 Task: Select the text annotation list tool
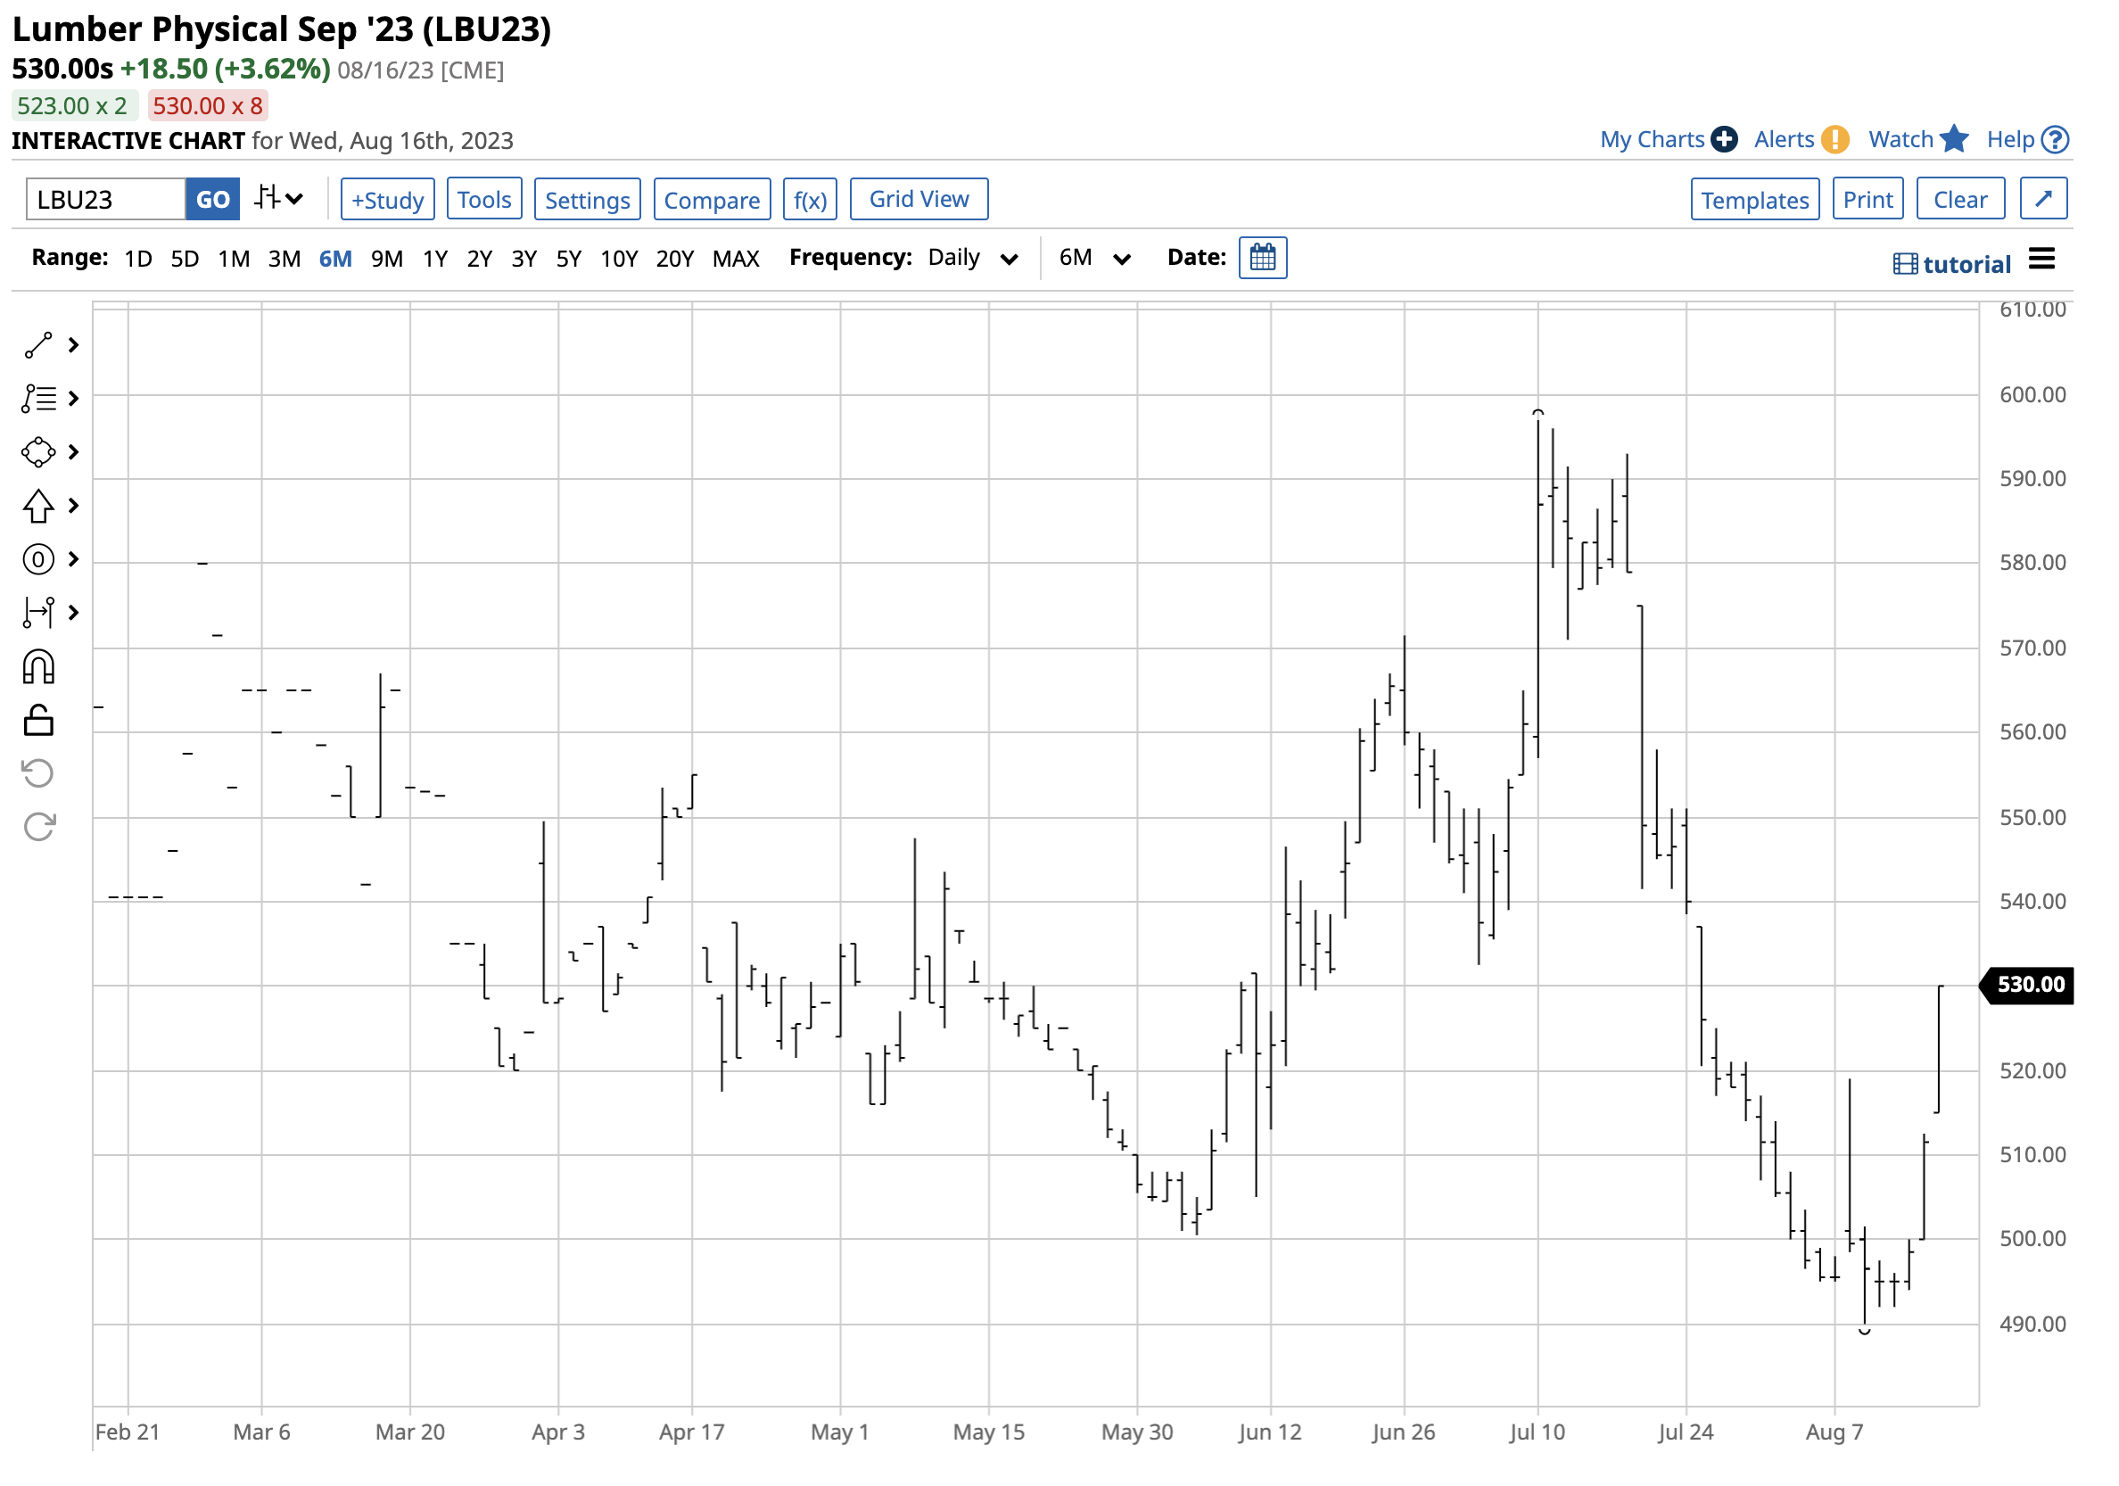[x=37, y=399]
